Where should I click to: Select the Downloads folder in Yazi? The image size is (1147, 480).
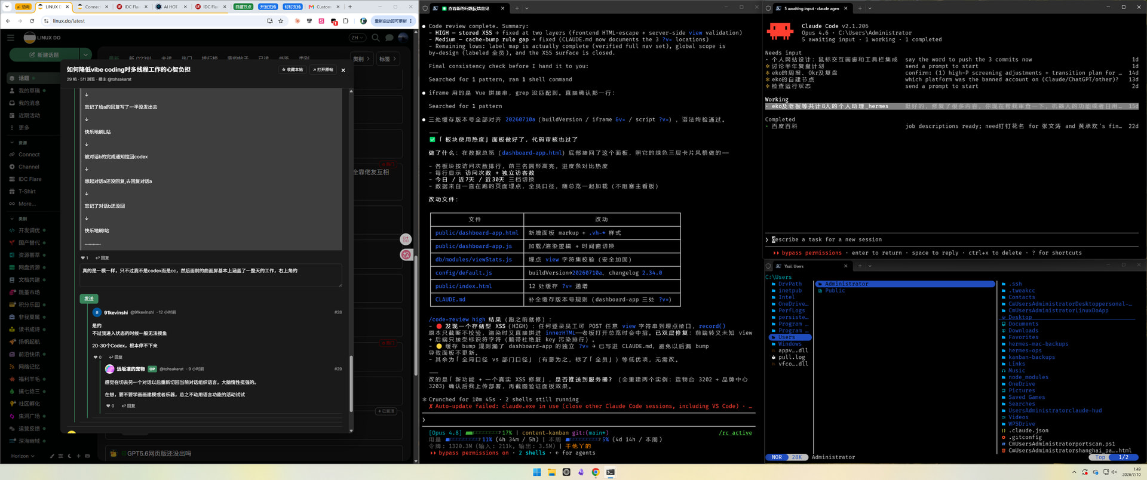pyautogui.click(x=1023, y=331)
